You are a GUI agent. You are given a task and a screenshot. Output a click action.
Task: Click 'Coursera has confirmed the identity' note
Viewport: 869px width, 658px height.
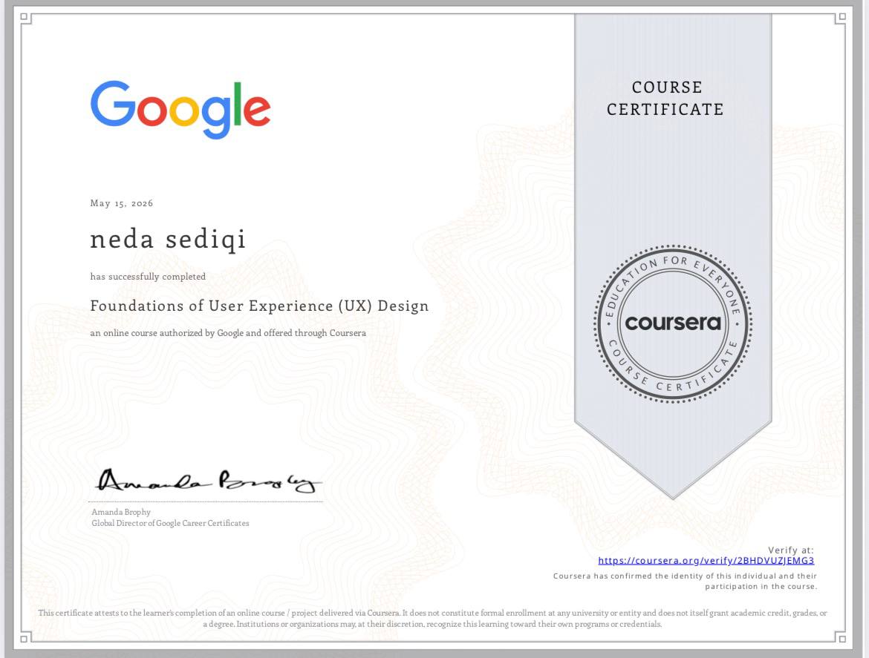tap(685, 581)
